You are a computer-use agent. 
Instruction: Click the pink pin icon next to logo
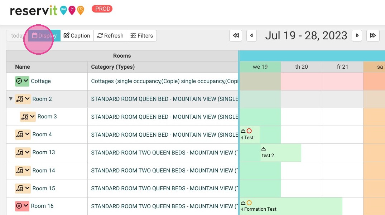pyautogui.click(x=72, y=10)
